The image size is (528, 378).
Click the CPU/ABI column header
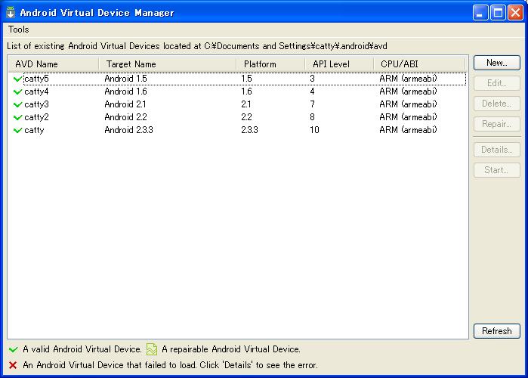point(419,64)
